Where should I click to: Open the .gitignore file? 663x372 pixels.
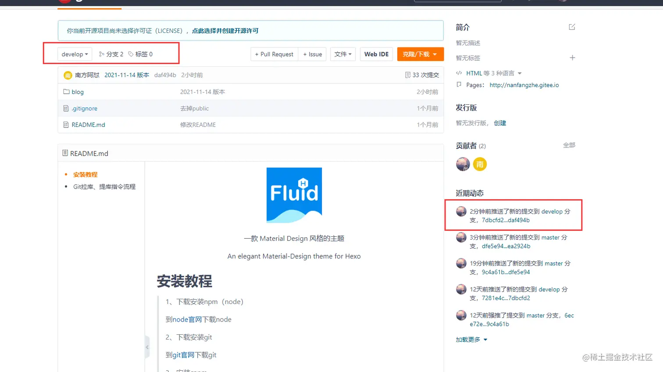(x=85, y=108)
